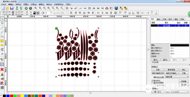Click the first magnifier zoom icon
This screenshot has width=190, height=97.
(36, 8)
